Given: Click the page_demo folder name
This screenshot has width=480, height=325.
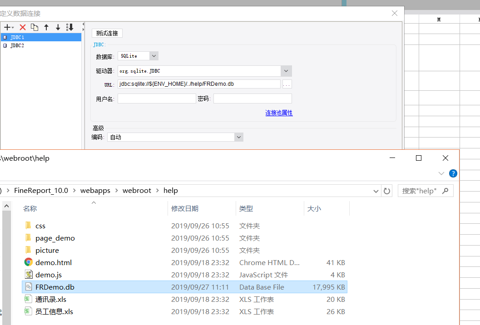Looking at the screenshot, I should (x=55, y=238).
